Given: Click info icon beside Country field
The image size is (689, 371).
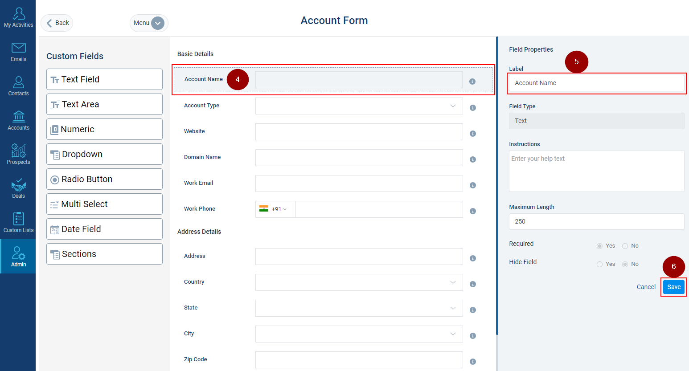Looking at the screenshot, I should 473,284.
